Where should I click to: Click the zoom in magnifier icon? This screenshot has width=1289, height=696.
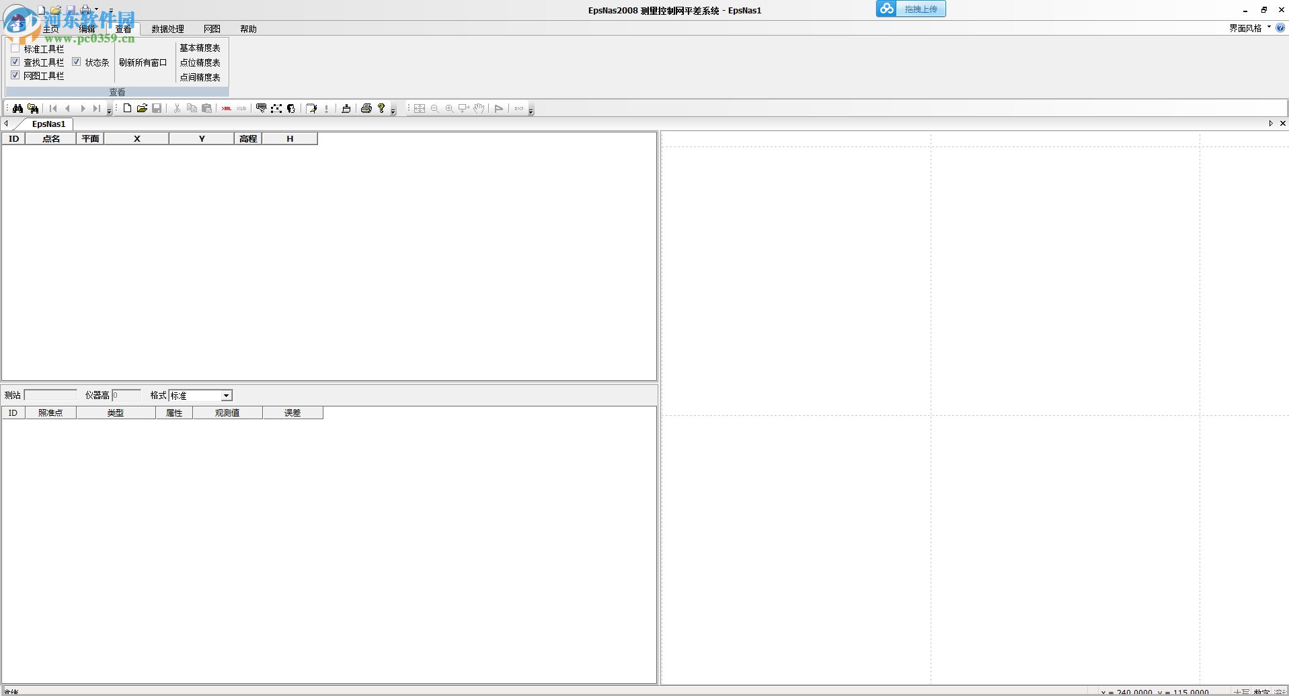449,108
